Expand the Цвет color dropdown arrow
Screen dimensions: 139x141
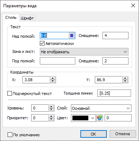click(x=93, y=118)
